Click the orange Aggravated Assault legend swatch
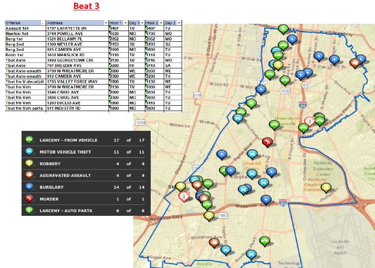Viewport: 375px width, 268px height. click(x=30, y=175)
